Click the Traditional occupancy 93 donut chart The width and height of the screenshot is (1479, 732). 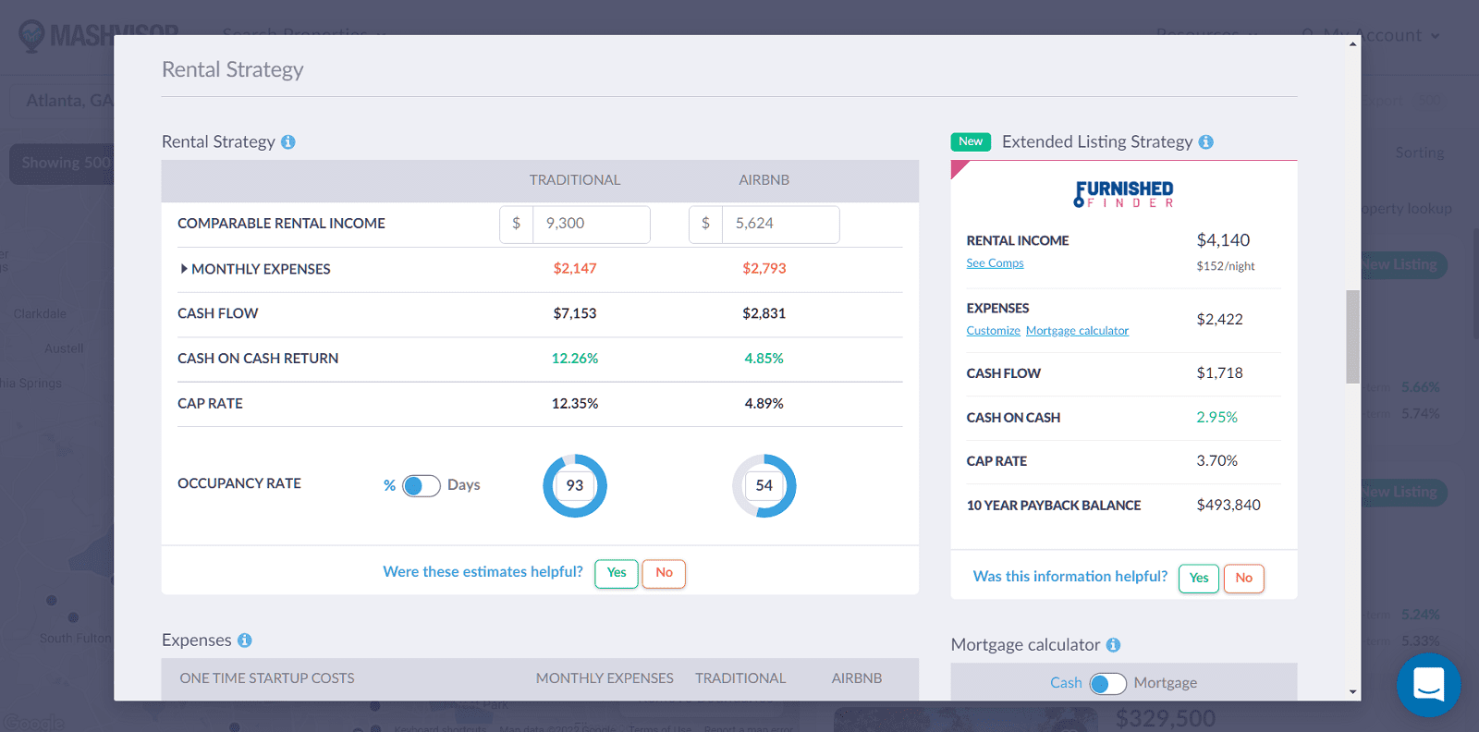(x=575, y=485)
